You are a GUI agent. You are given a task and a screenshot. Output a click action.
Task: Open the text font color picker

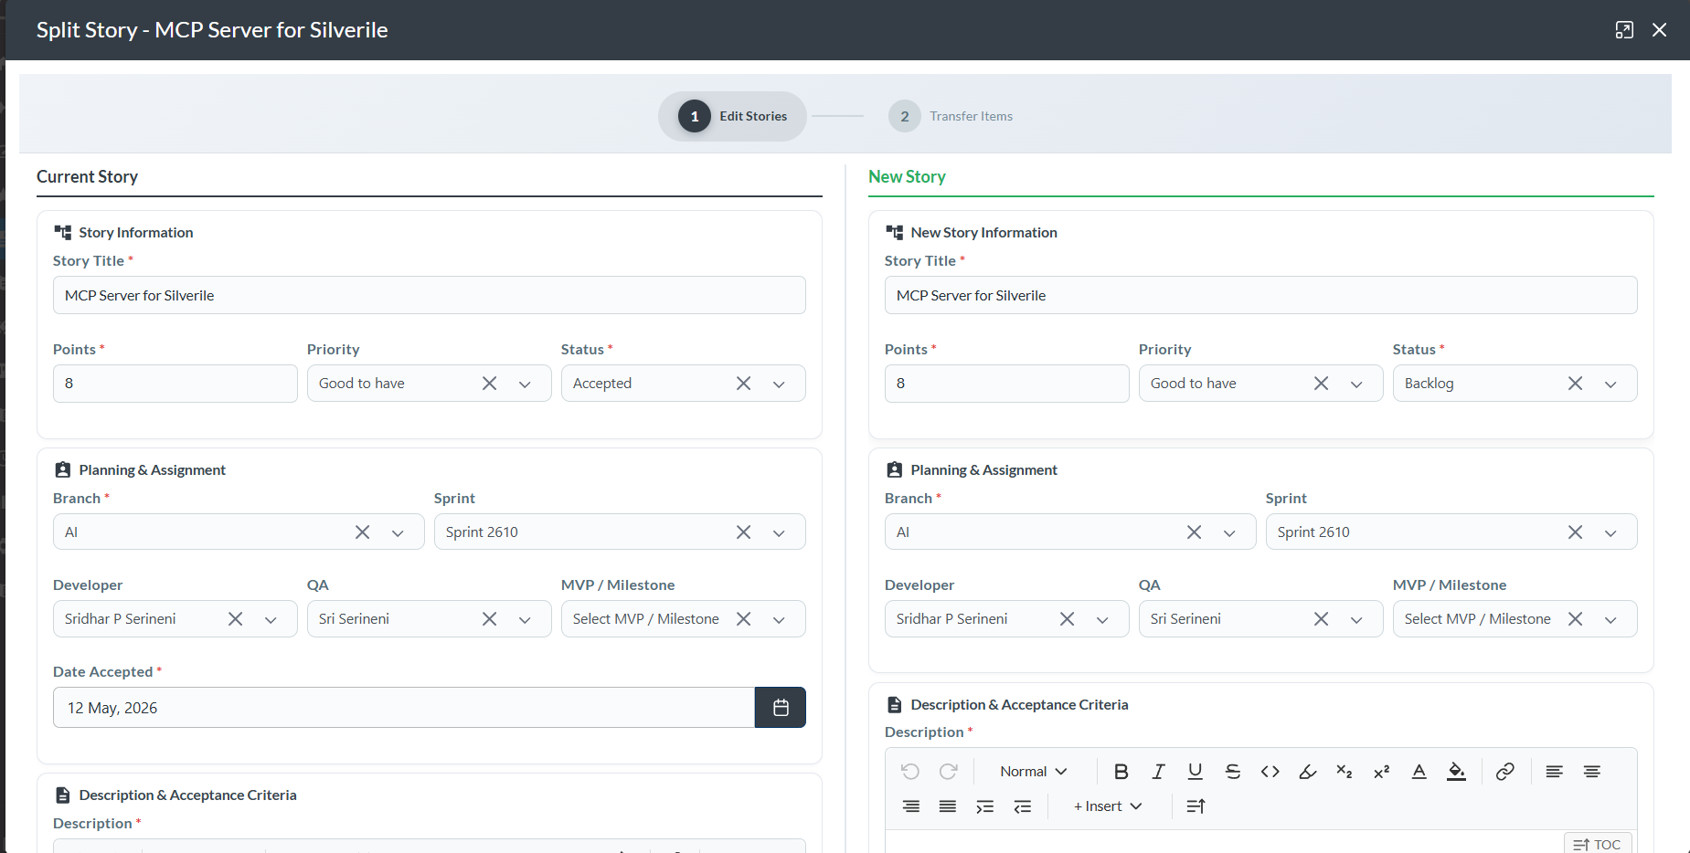[x=1419, y=772]
